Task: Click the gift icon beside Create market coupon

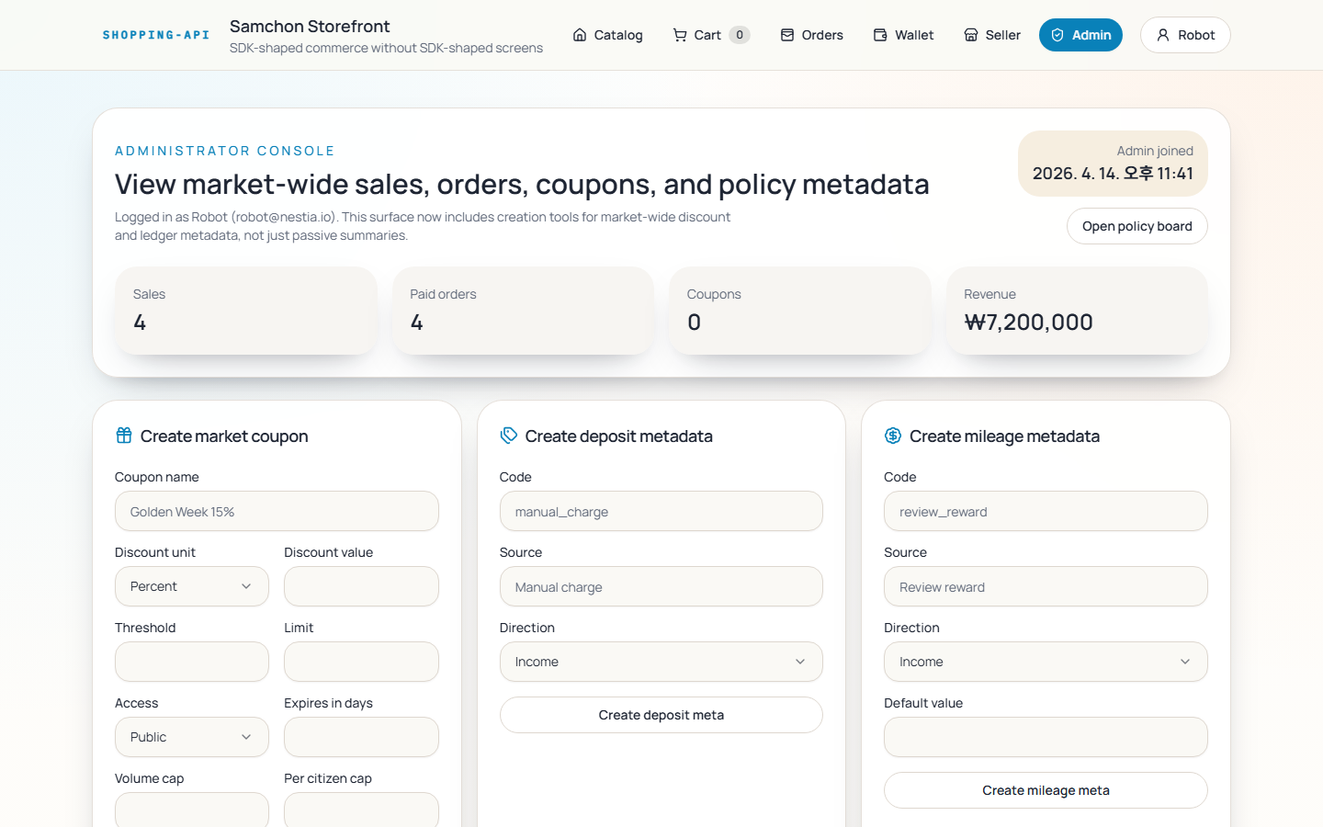Action: click(124, 436)
